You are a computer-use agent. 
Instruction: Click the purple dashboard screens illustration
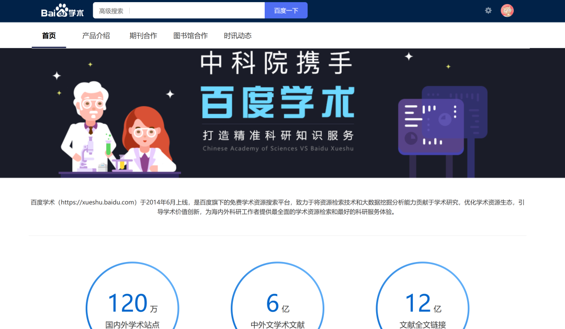[x=443, y=131]
